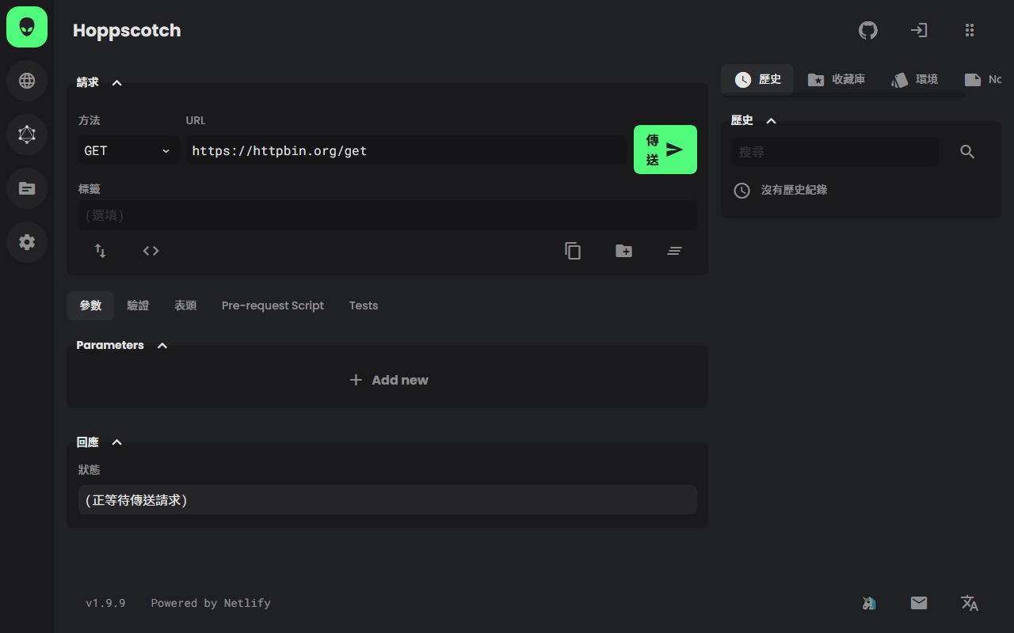Click the 狀態 label in response
The height and width of the screenshot is (633, 1014).
[90, 469]
